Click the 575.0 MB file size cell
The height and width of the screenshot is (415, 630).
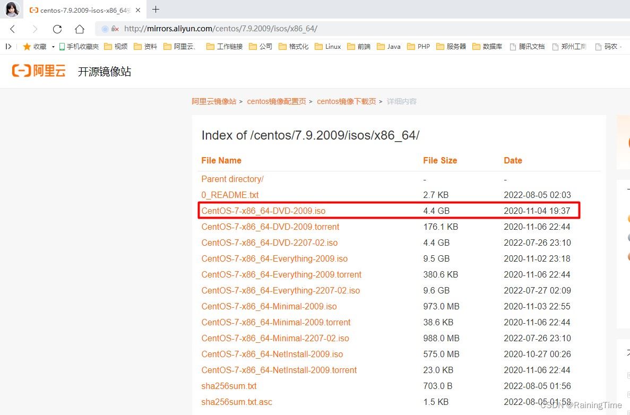441,355
